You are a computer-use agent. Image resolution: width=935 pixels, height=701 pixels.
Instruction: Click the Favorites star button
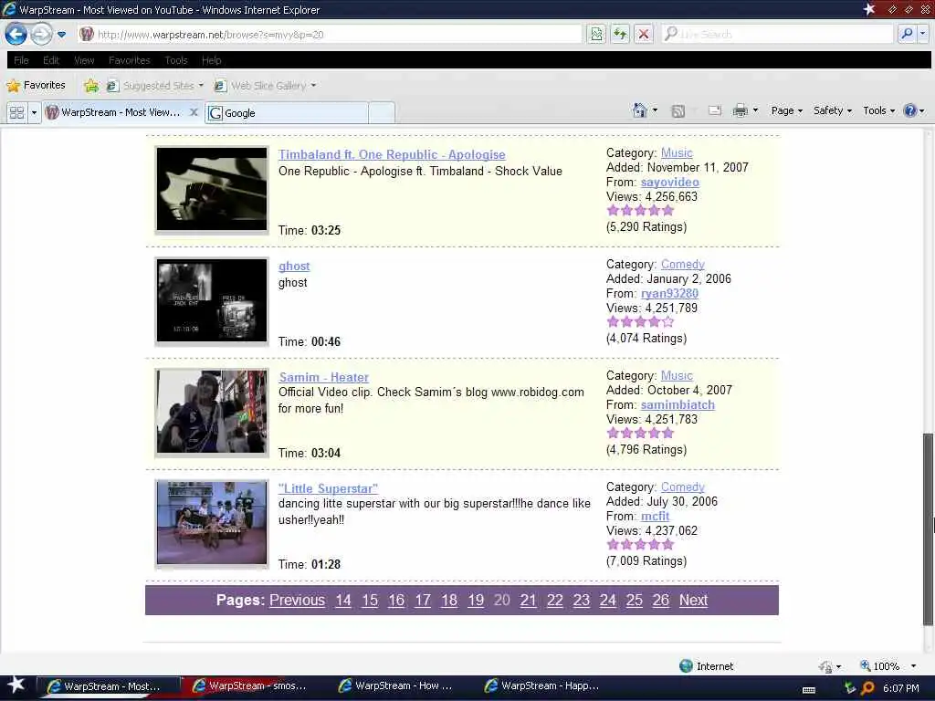click(x=36, y=85)
